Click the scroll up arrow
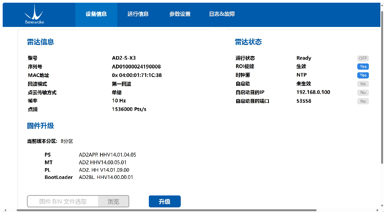 (382, 5)
